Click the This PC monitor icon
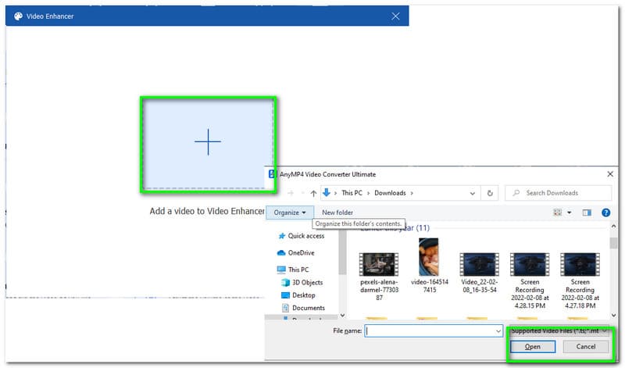This screenshot has width=625, height=368. [x=281, y=270]
